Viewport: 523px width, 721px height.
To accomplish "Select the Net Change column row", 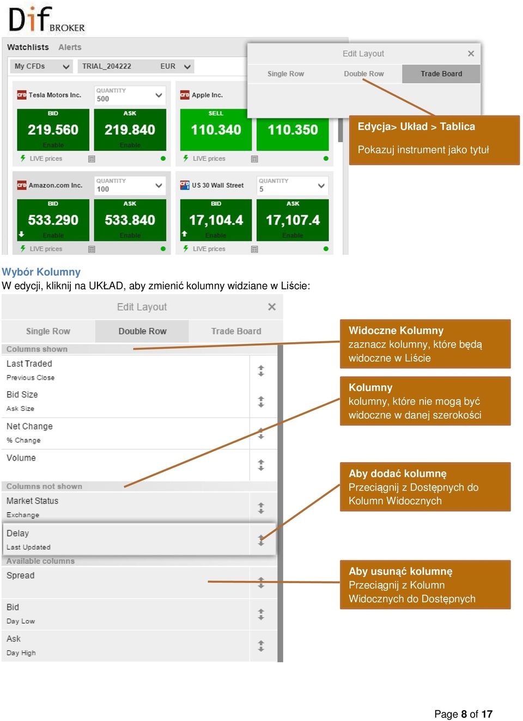I will click(139, 433).
